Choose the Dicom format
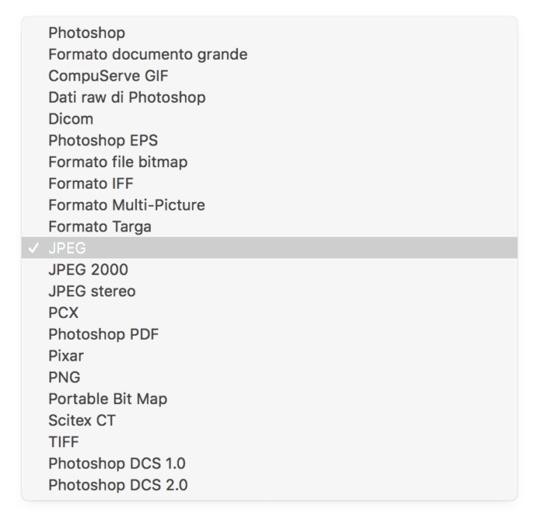The height and width of the screenshot is (527, 539). pos(70,119)
